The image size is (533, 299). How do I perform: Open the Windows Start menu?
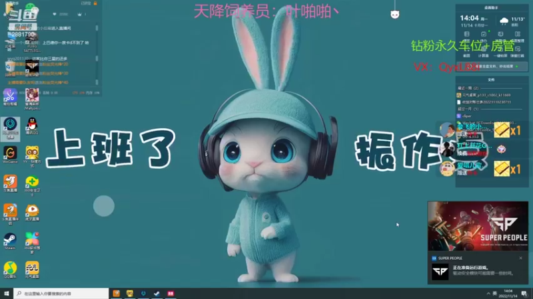tap(7, 293)
